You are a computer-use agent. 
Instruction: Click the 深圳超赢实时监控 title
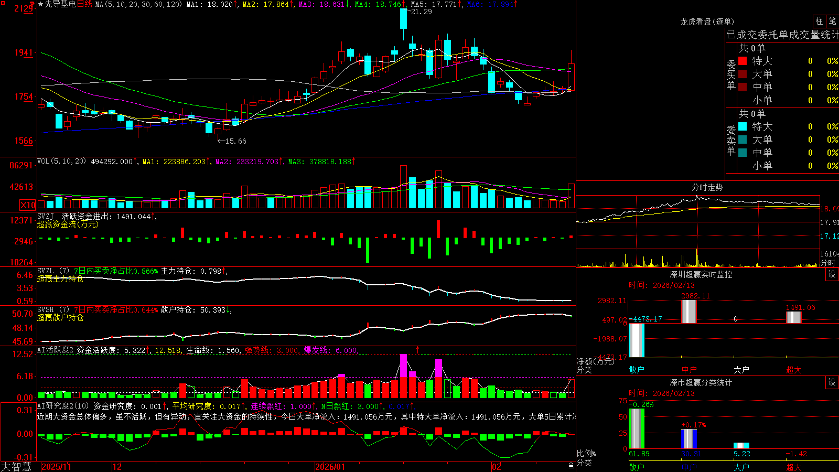(x=701, y=274)
